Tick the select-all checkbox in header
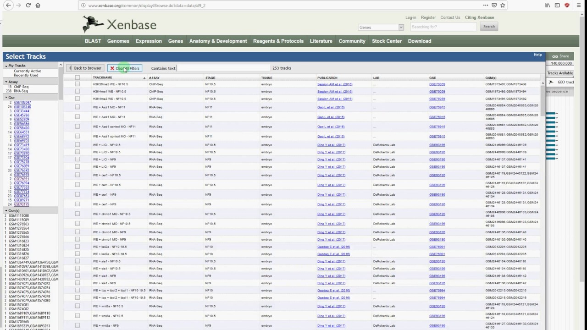Viewport: 587px width, 330px height. pos(77,77)
